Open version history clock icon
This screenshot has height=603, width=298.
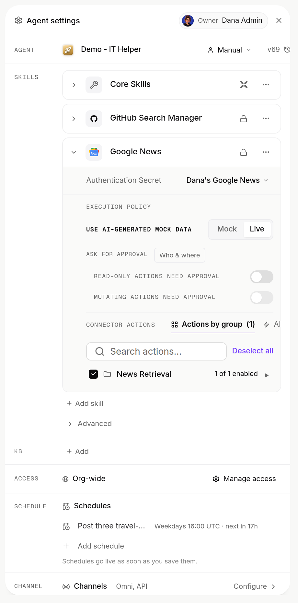coord(287,50)
